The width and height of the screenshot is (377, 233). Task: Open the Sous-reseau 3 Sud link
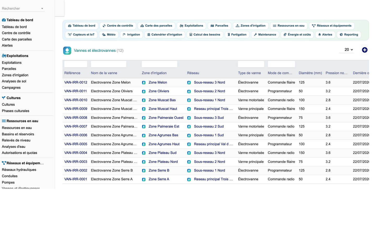pyautogui.click(x=209, y=118)
